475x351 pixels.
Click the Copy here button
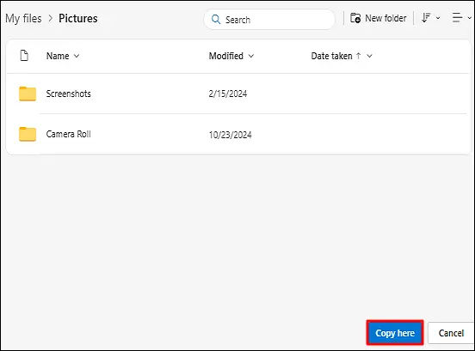point(395,333)
